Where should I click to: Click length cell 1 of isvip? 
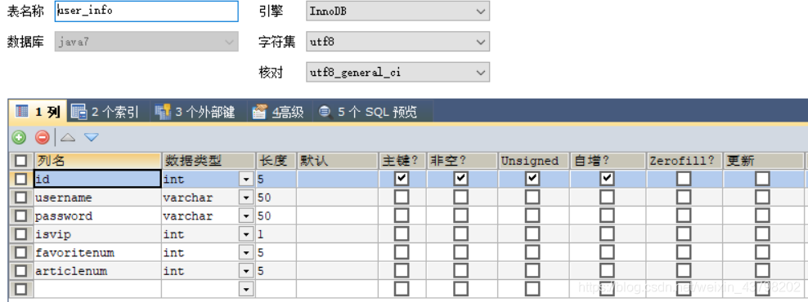(276, 234)
